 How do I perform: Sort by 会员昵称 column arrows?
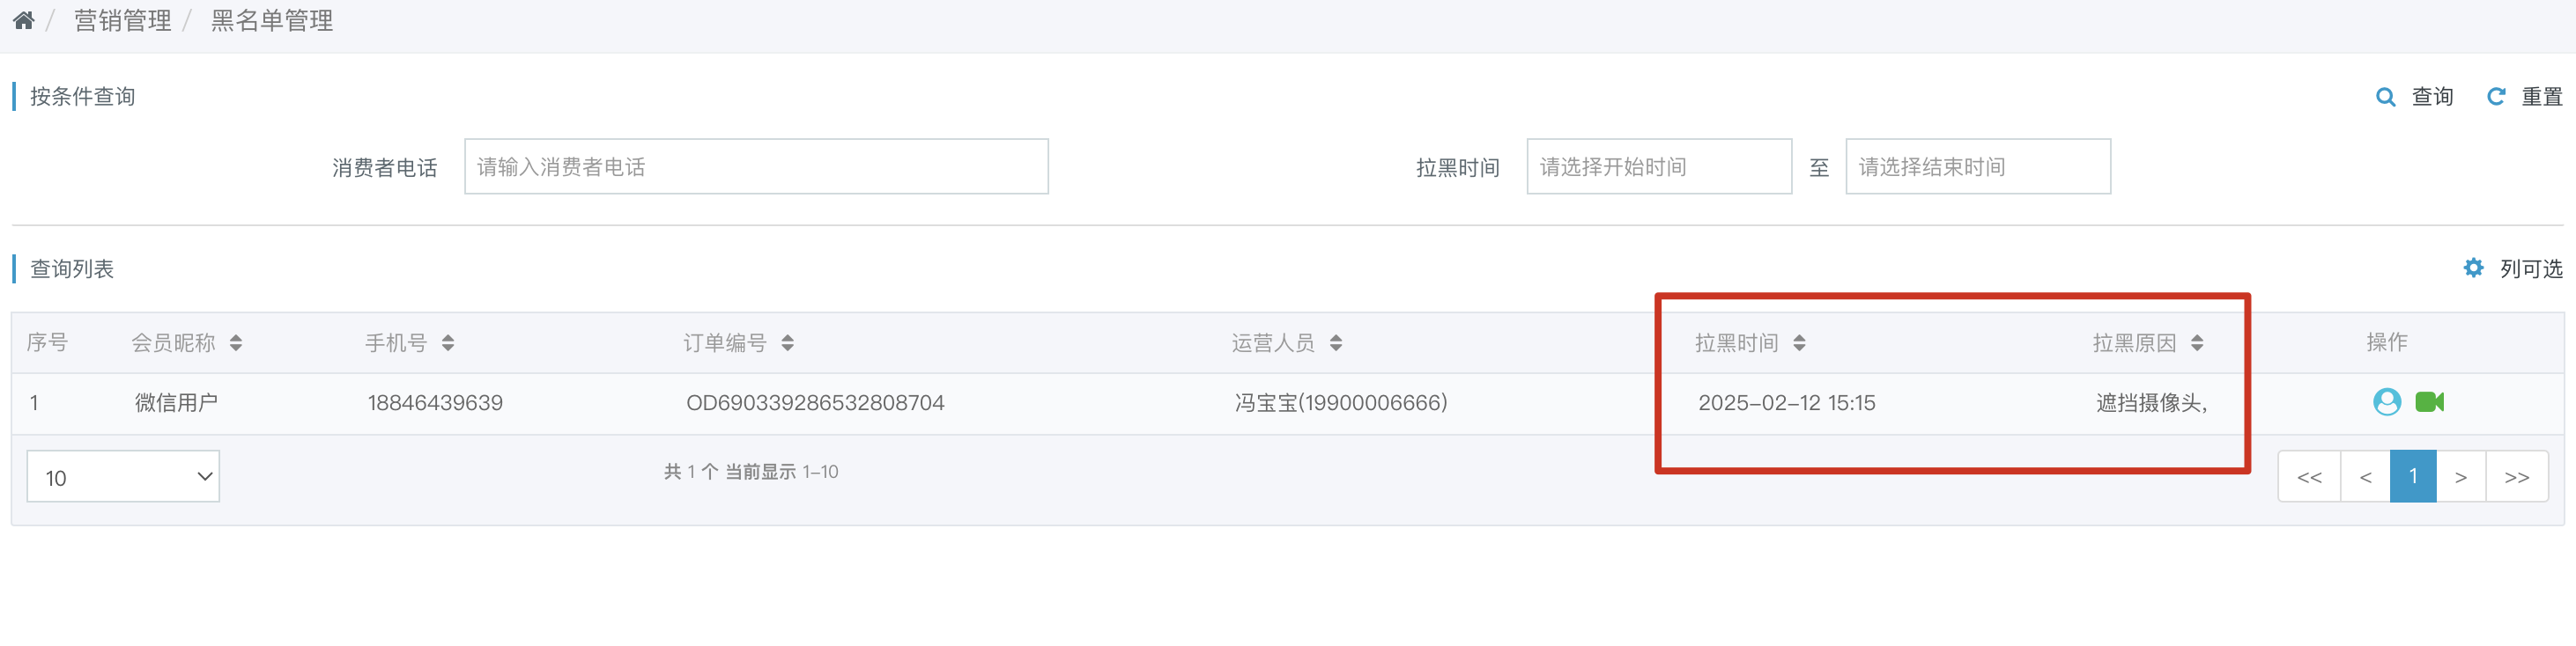click(x=236, y=342)
